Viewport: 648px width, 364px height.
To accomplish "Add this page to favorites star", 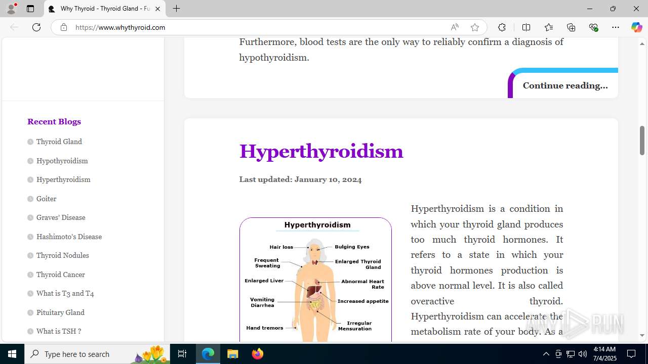I will pos(474,27).
